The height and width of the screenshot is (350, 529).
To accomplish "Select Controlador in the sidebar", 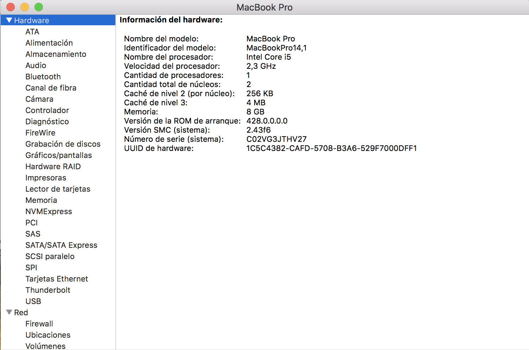I will tap(47, 110).
